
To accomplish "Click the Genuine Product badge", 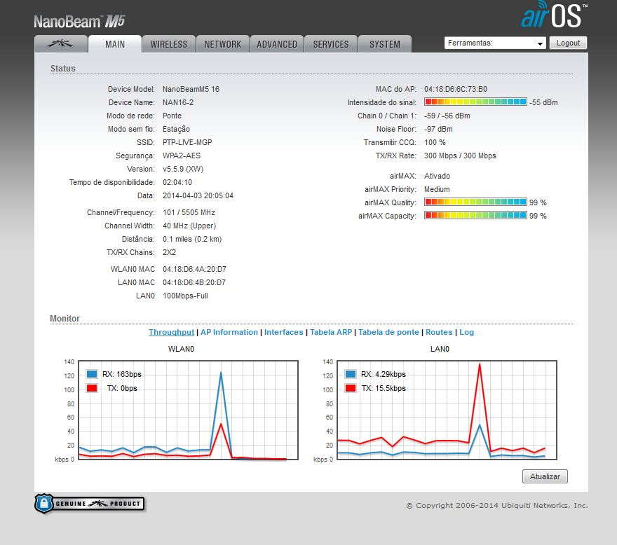I will [x=90, y=504].
